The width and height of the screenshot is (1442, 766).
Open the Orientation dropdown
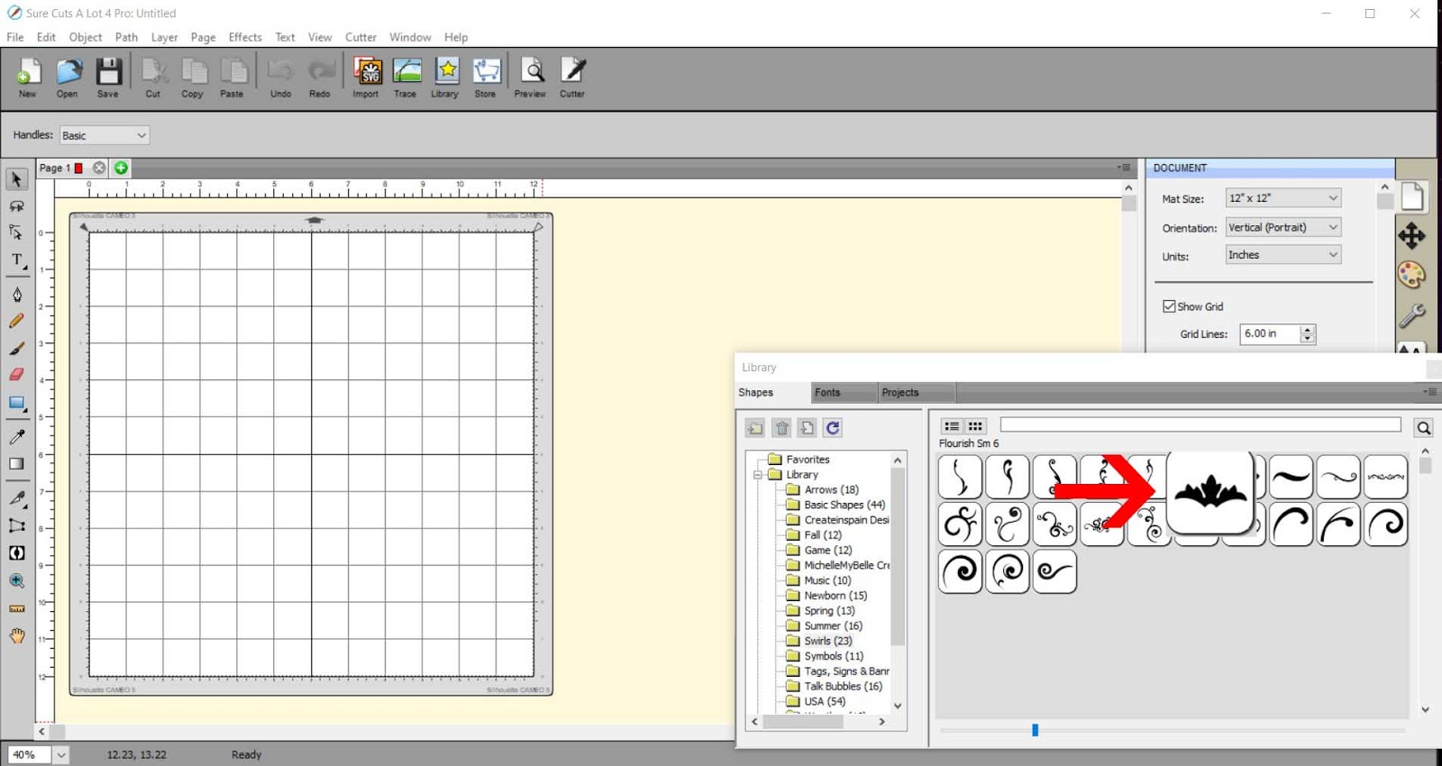pos(1283,227)
